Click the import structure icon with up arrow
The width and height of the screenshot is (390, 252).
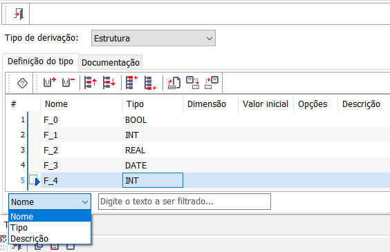[x=212, y=83]
